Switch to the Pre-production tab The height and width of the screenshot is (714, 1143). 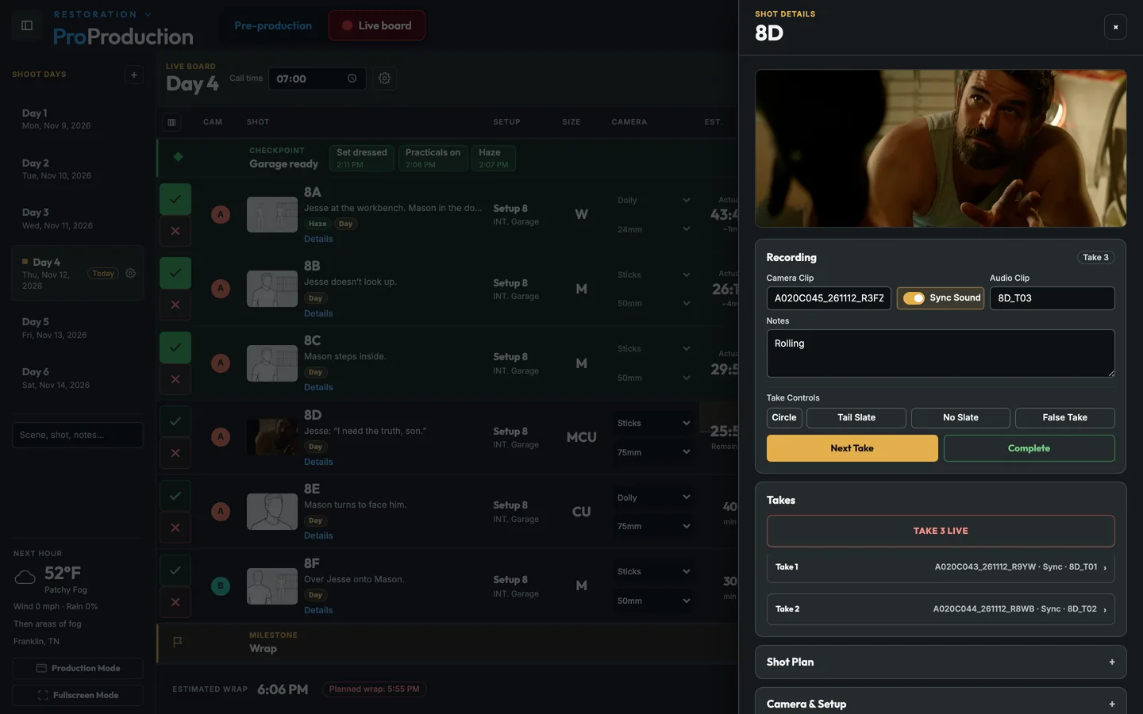click(x=273, y=25)
